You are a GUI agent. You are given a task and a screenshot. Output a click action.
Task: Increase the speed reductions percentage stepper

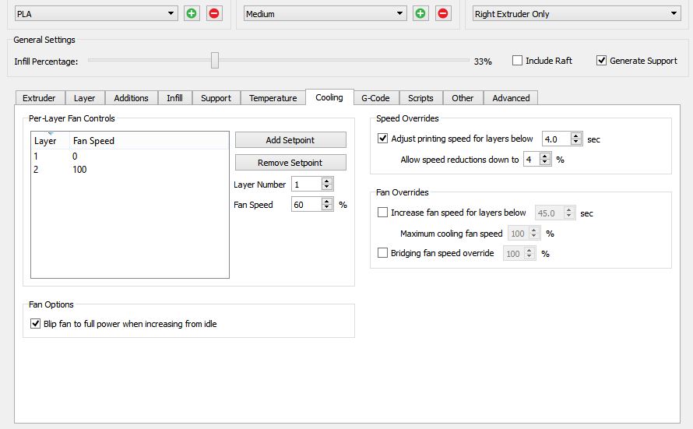click(545, 156)
